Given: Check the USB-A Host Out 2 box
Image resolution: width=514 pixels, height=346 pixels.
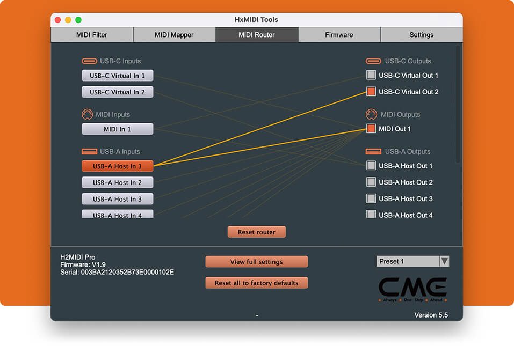Looking at the screenshot, I should tap(371, 182).
